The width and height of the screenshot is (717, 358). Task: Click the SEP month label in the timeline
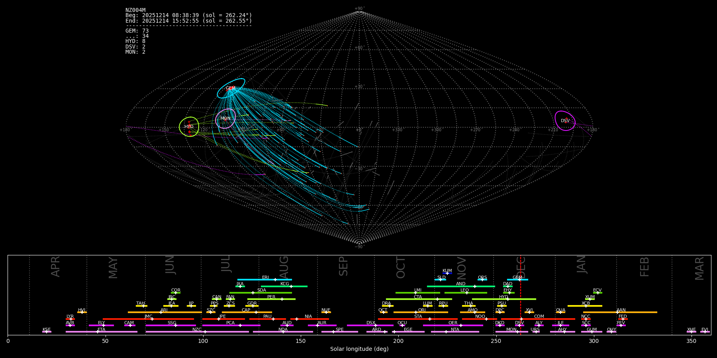[343, 266]
